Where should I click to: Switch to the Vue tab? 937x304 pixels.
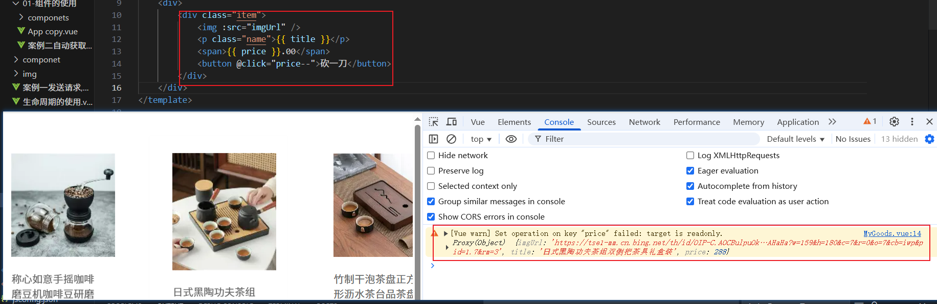(478, 122)
